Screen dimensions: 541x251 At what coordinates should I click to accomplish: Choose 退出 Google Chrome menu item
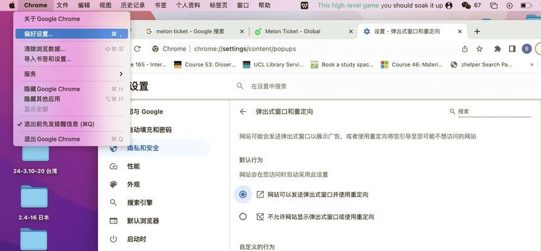pyautogui.click(x=72, y=139)
